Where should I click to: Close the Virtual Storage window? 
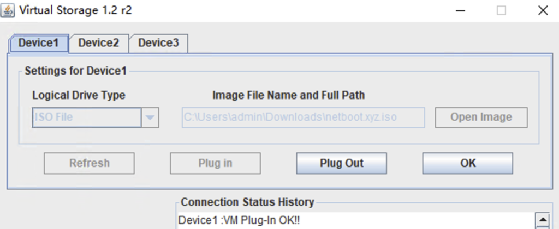click(542, 10)
